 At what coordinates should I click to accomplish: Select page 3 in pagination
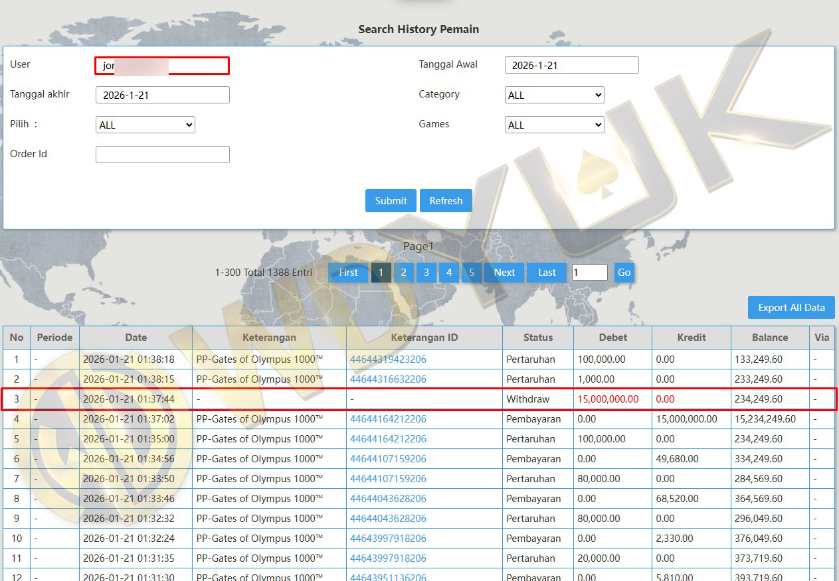point(426,273)
